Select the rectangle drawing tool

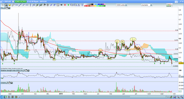[75, 5]
